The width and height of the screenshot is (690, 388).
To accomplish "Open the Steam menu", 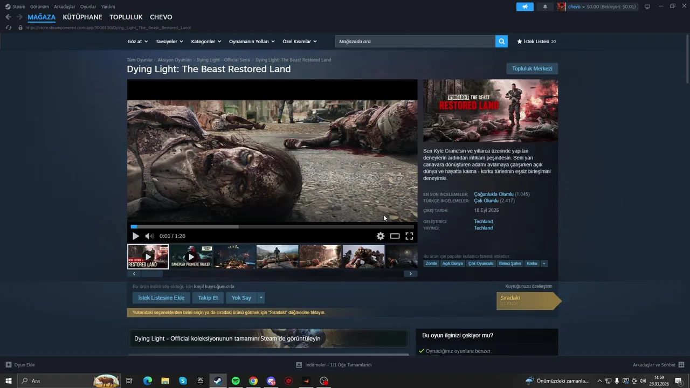I will pyautogui.click(x=15, y=6).
